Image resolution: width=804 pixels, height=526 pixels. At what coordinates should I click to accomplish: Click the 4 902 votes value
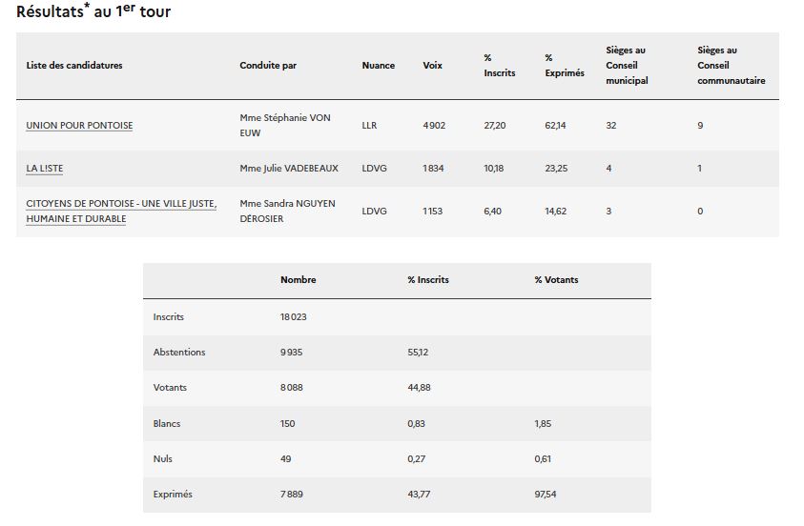[434, 126]
